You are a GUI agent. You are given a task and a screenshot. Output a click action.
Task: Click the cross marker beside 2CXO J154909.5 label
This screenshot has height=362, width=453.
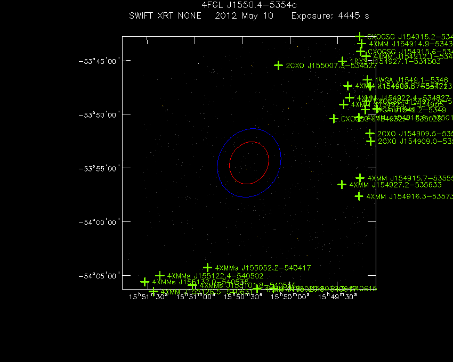tap(369, 134)
